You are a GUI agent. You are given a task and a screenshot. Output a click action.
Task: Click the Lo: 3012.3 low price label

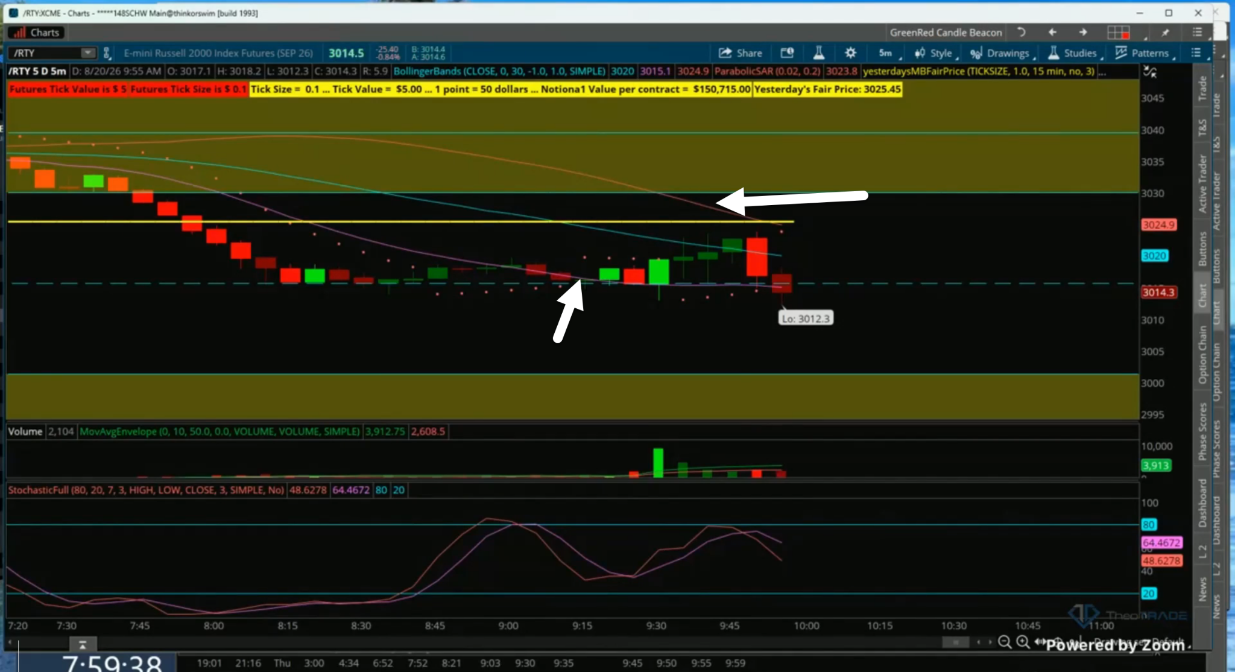point(806,319)
